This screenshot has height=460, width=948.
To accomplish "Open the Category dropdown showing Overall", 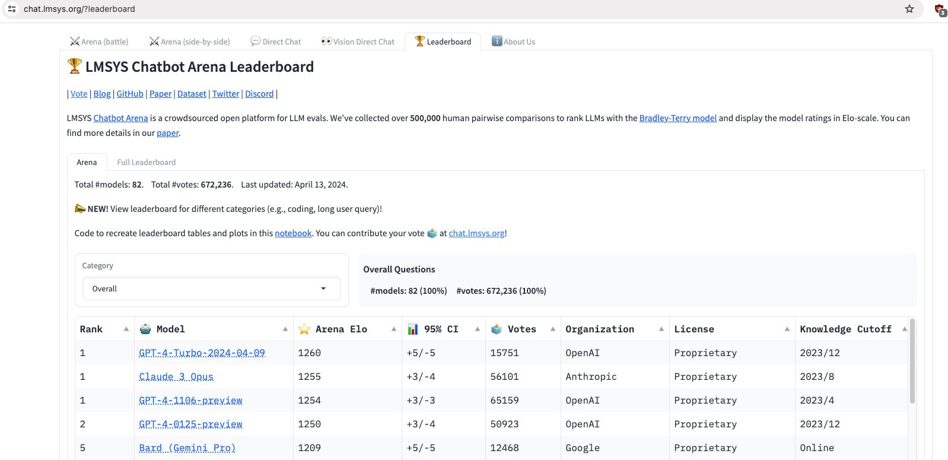I will click(x=212, y=288).
